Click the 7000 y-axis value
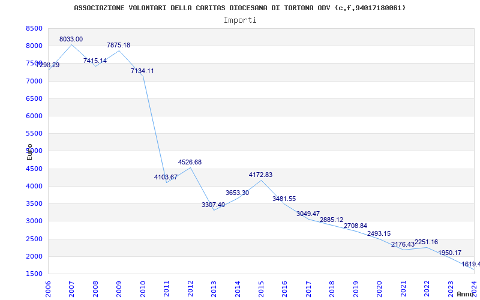Image resolution: width=480 pixels, height=300 pixels. tap(34, 81)
